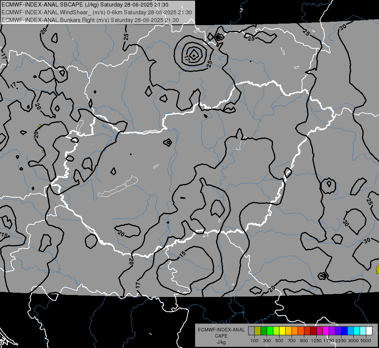Click the 1750 legend value label
The height and width of the screenshot is (348, 379).
tap(329, 341)
